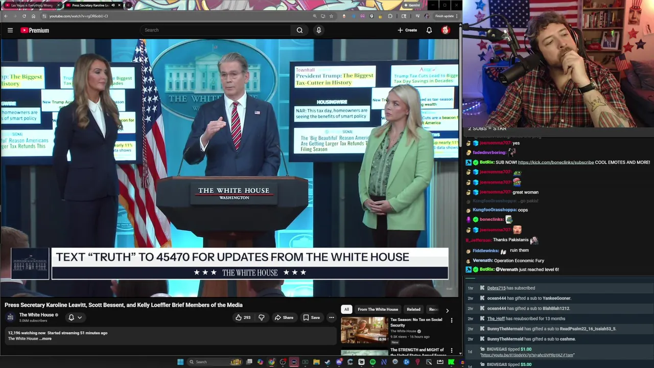Open green Kick app icon in taskbar

click(x=451, y=362)
